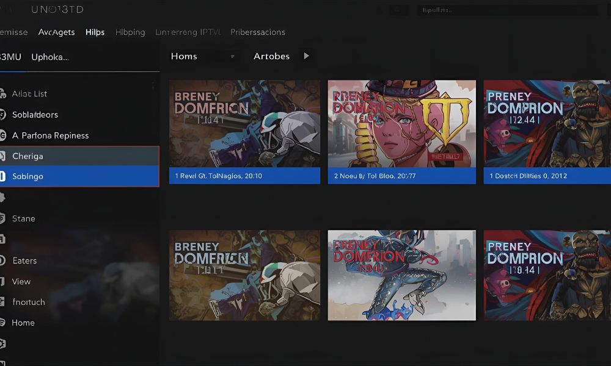Click the Soblafdeors sidebar icon
Image resolution: width=611 pixels, height=366 pixels.
pos(2,115)
